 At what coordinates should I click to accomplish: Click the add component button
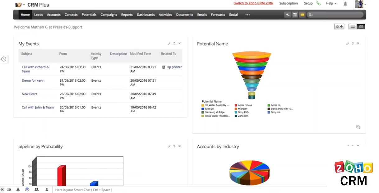click(x=339, y=26)
